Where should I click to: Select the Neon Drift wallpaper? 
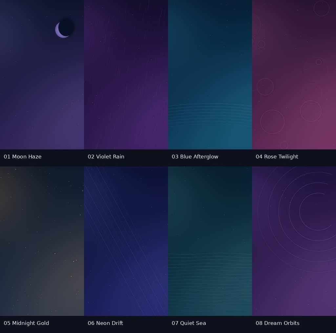(x=126, y=241)
